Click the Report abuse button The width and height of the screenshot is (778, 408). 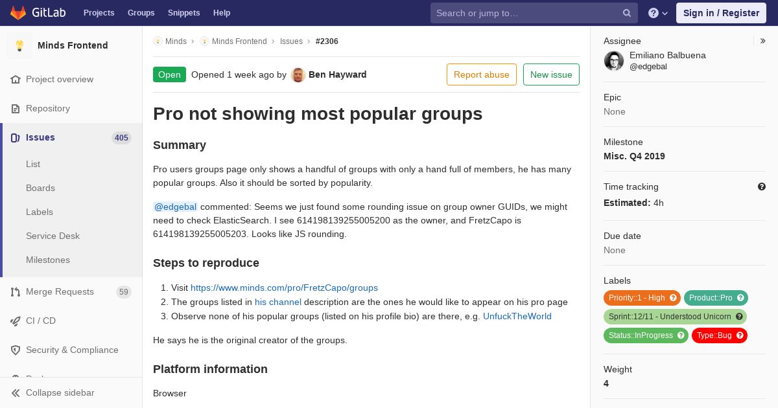(x=482, y=74)
